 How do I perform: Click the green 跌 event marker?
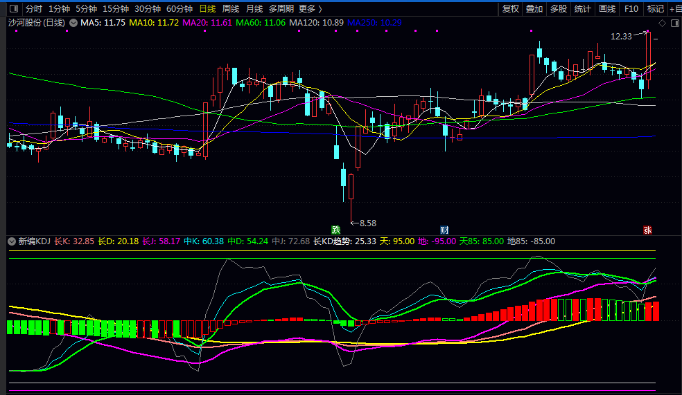[x=336, y=229]
